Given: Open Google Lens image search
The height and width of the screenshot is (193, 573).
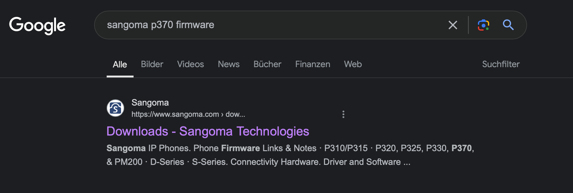Looking at the screenshot, I should pos(483,25).
